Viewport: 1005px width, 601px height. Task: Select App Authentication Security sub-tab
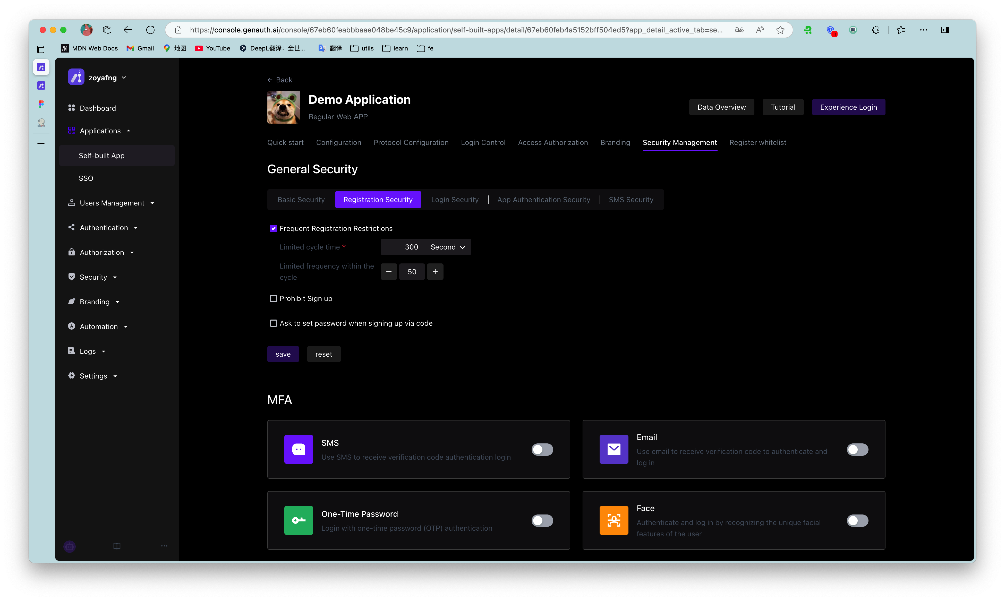click(544, 200)
